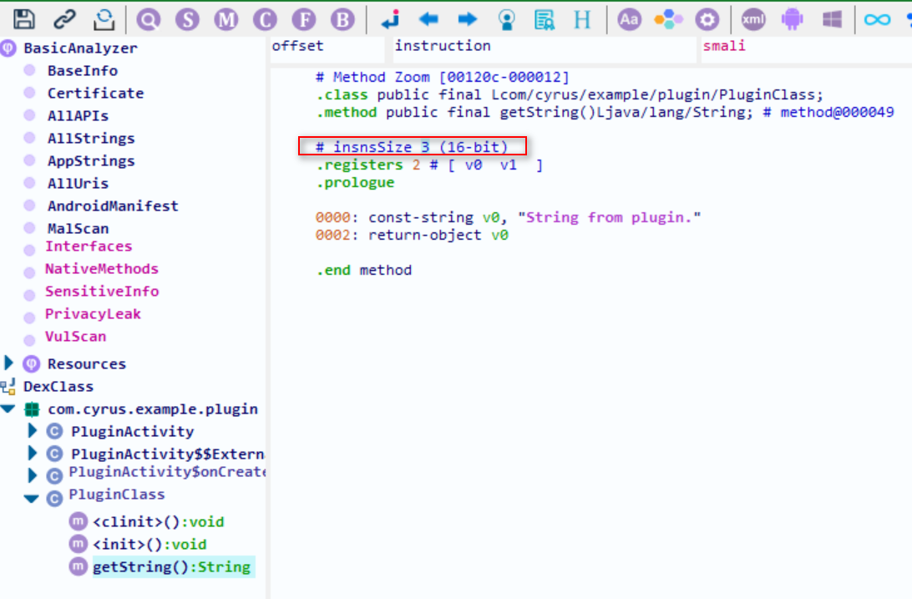This screenshot has height=599, width=912.
Task: Click the save icon in toolbar
Action: [x=24, y=19]
